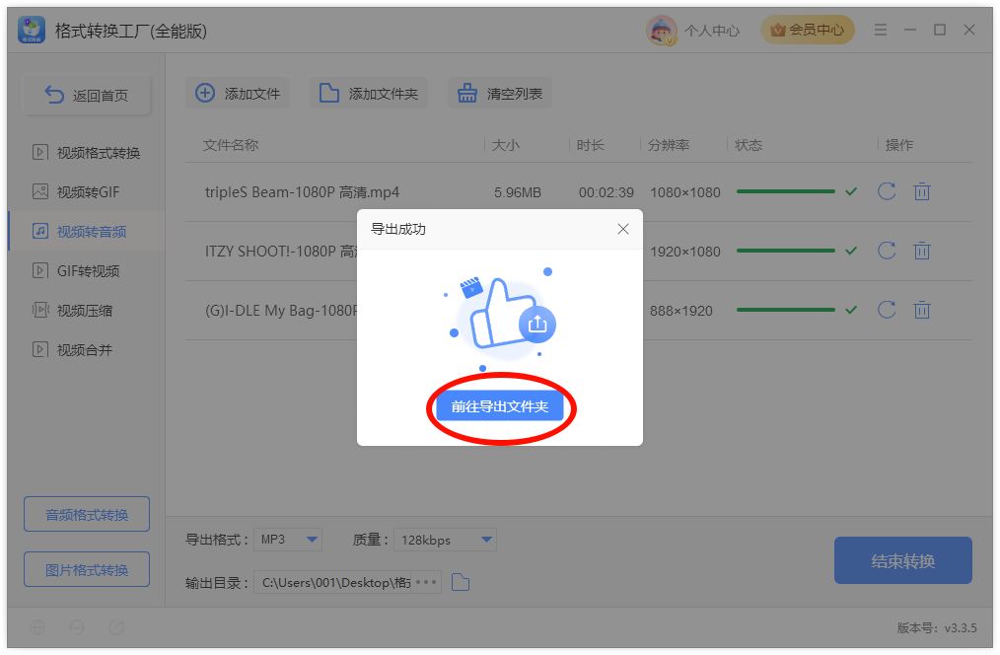
Task: Maximize the application window
Action: [940, 30]
